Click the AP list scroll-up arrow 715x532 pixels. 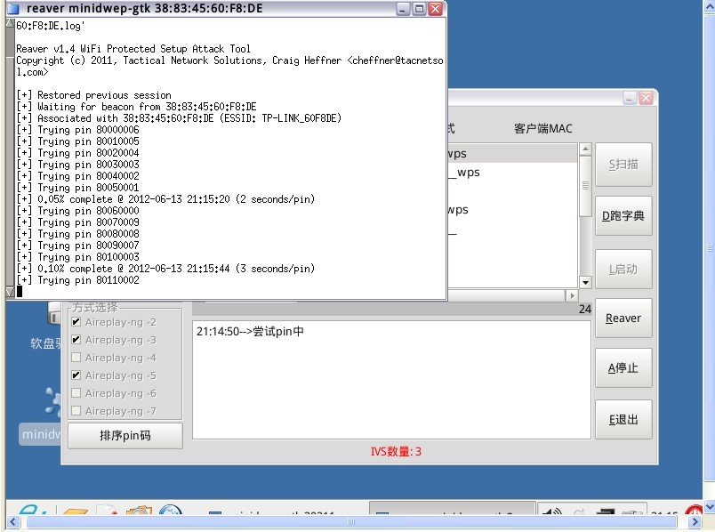click(x=585, y=149)
